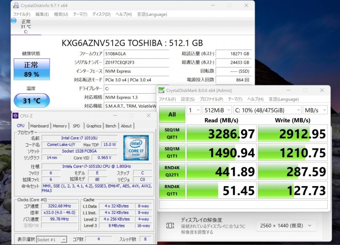Click the CrystalDiskInfo app icon in title bar
Screen dimensions: 340x245
16,5
